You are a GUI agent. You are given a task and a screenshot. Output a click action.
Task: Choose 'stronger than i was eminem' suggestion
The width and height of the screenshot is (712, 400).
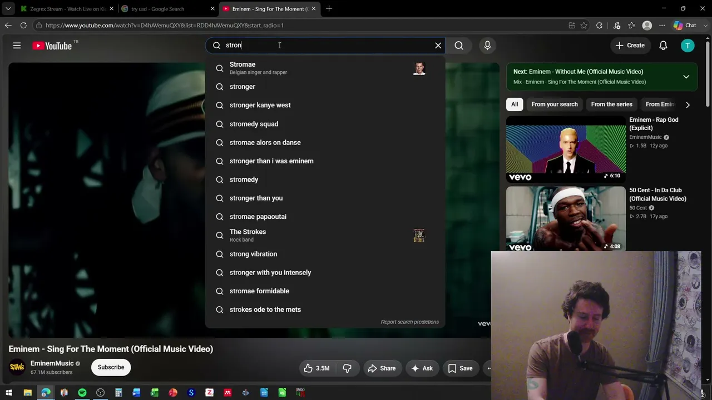click(x=325, y=161)
